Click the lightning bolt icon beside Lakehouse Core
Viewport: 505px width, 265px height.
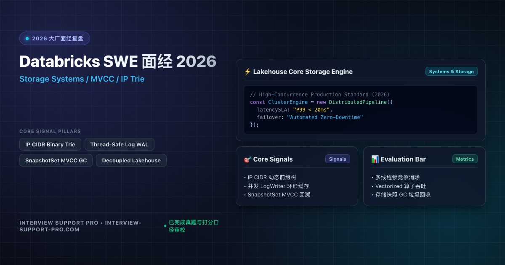pos(247,72)
